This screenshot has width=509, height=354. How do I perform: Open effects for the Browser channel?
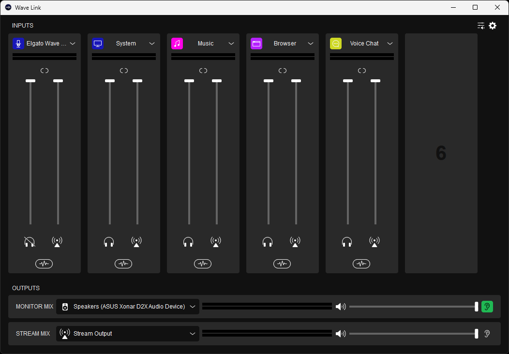pyautogui.click(x=282, y=264)
